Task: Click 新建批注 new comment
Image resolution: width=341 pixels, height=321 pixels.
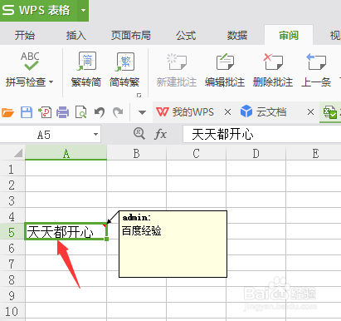Action: (x=177, y=70)
